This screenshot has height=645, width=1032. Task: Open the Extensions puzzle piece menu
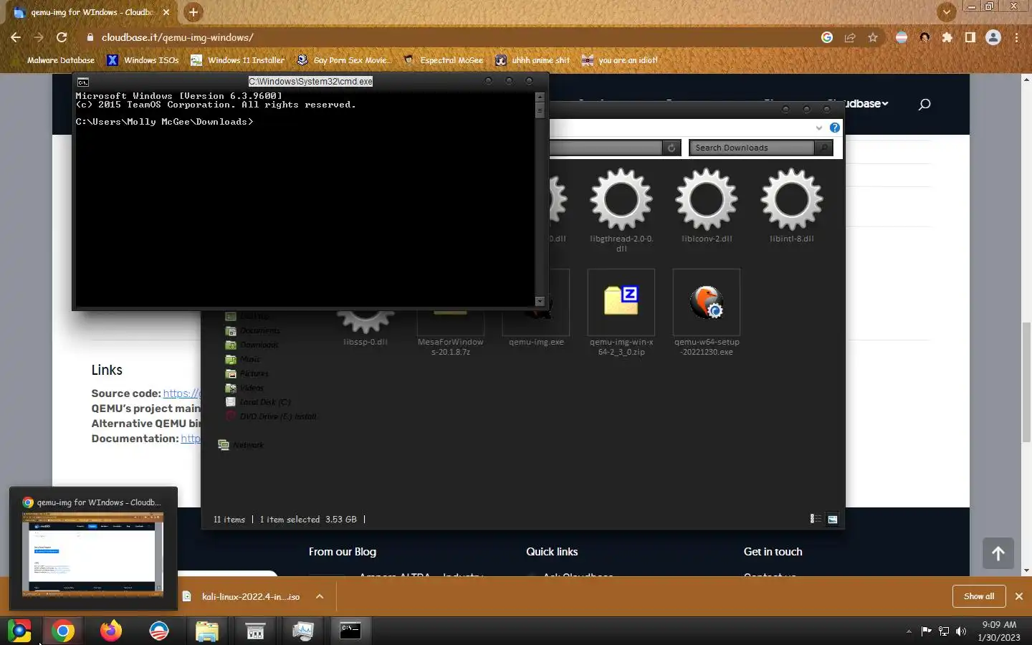[x=947, y=37]
